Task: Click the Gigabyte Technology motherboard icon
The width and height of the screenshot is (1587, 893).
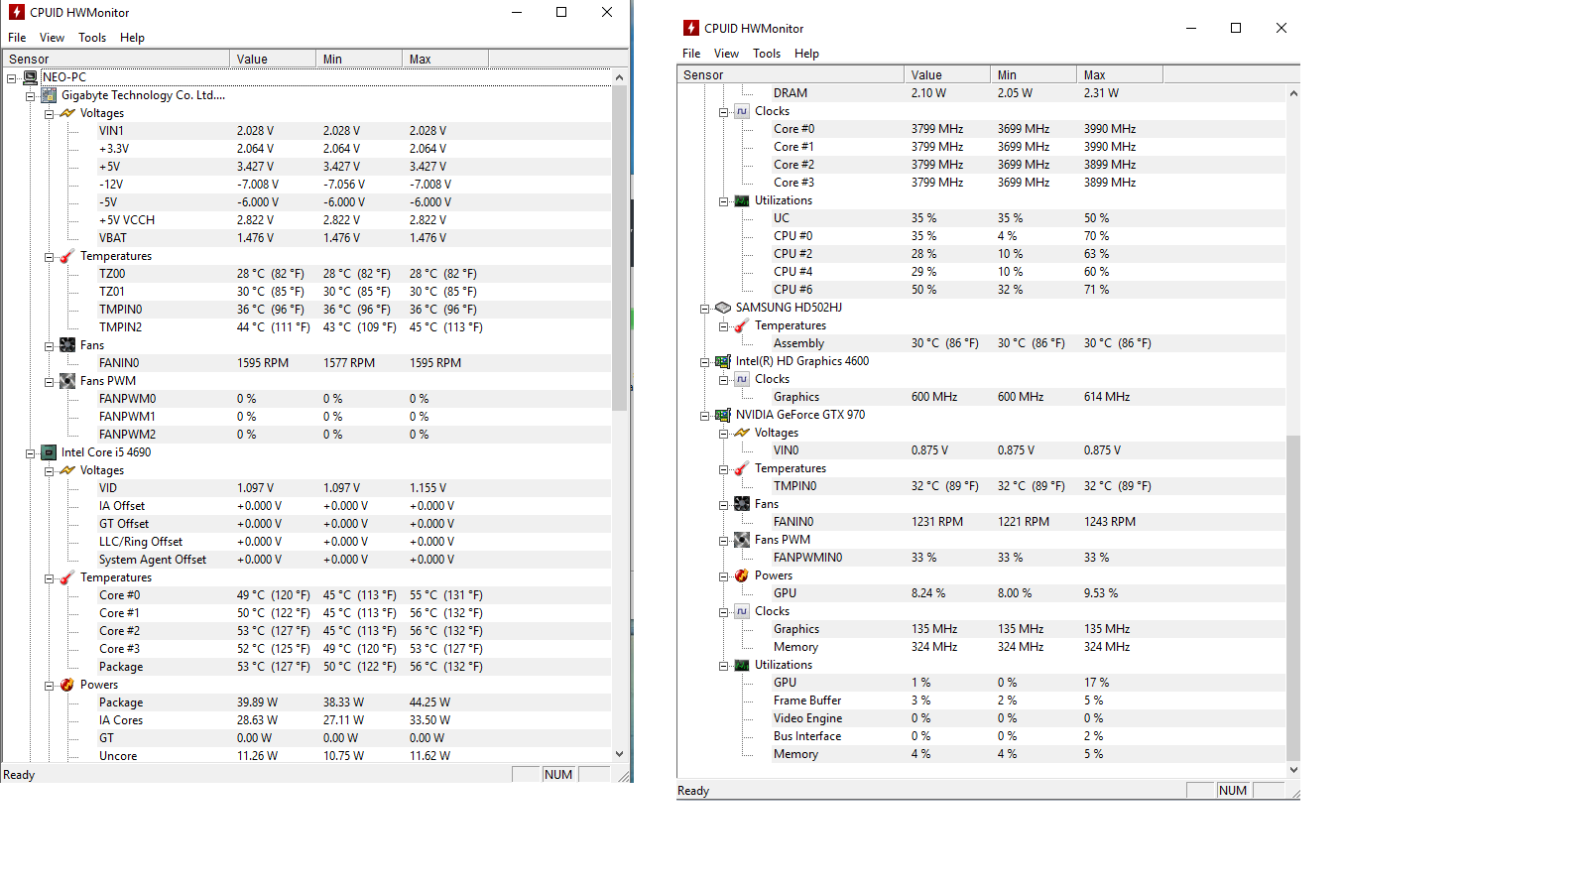Action: click(x=49, y=95)
